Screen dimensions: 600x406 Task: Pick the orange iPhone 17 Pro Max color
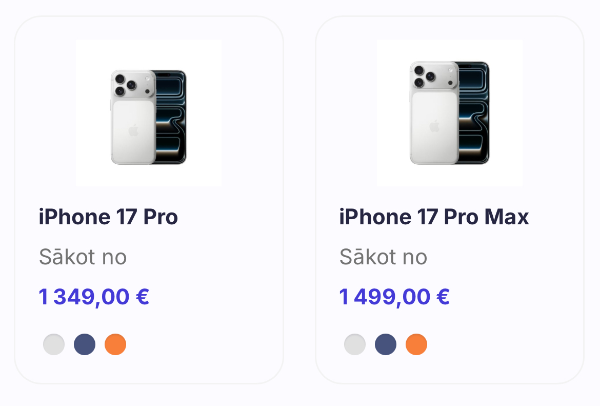click(416, 344)
